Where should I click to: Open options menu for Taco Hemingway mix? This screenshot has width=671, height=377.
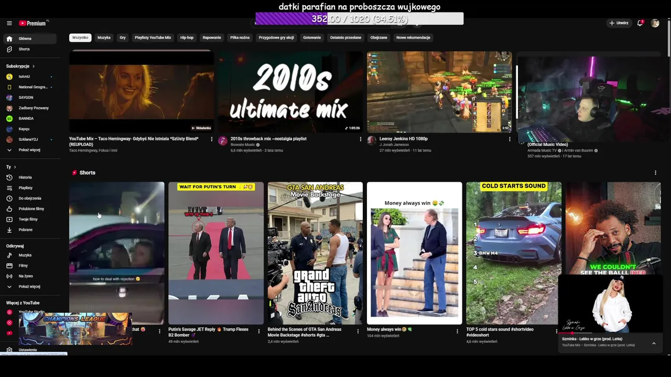[x=211, y=139]
